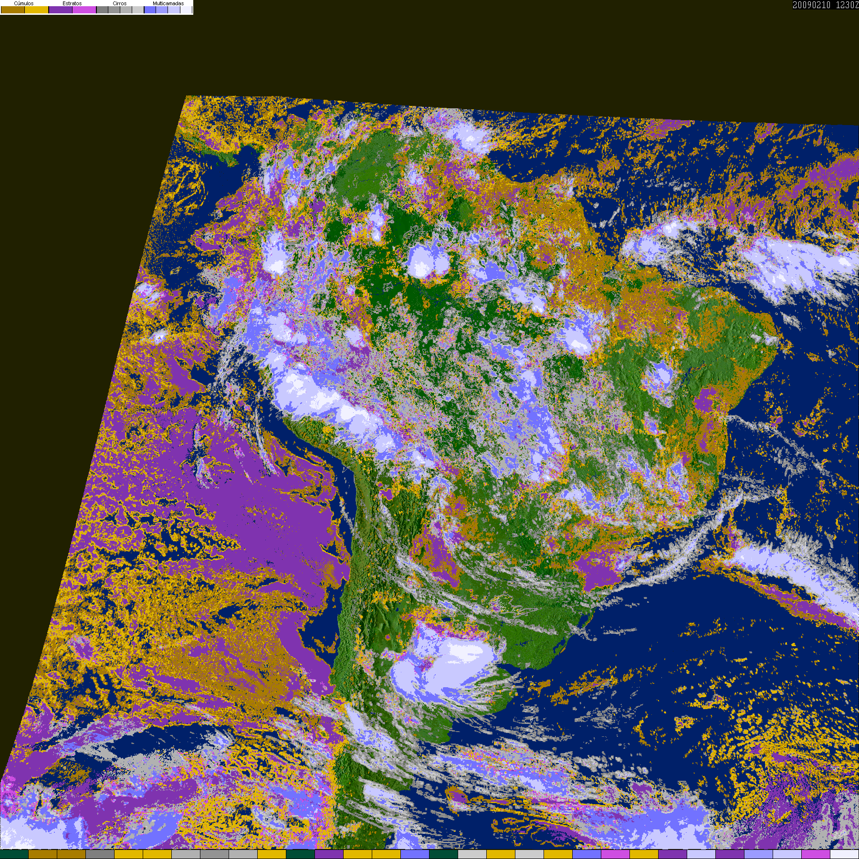Image resolution: width=859 pixels, height=859 pixels.
Task: Click the Estratos legend label
Action: (x=72, y=3)
